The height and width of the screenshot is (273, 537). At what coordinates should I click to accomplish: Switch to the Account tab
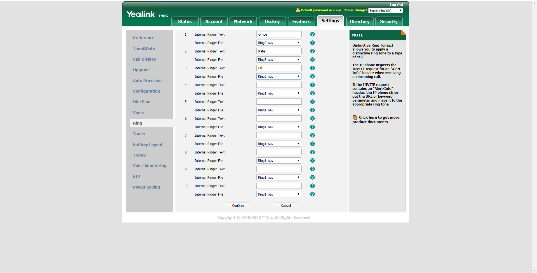pos(214,22)
